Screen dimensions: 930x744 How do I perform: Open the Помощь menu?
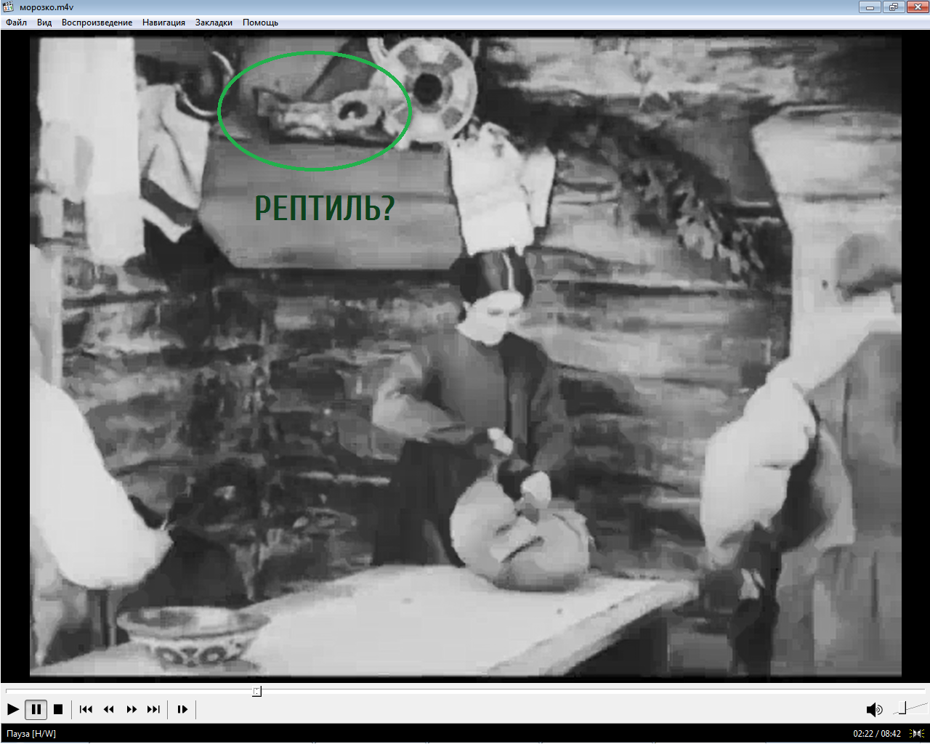pyautogui.click(x=260, y=23)
